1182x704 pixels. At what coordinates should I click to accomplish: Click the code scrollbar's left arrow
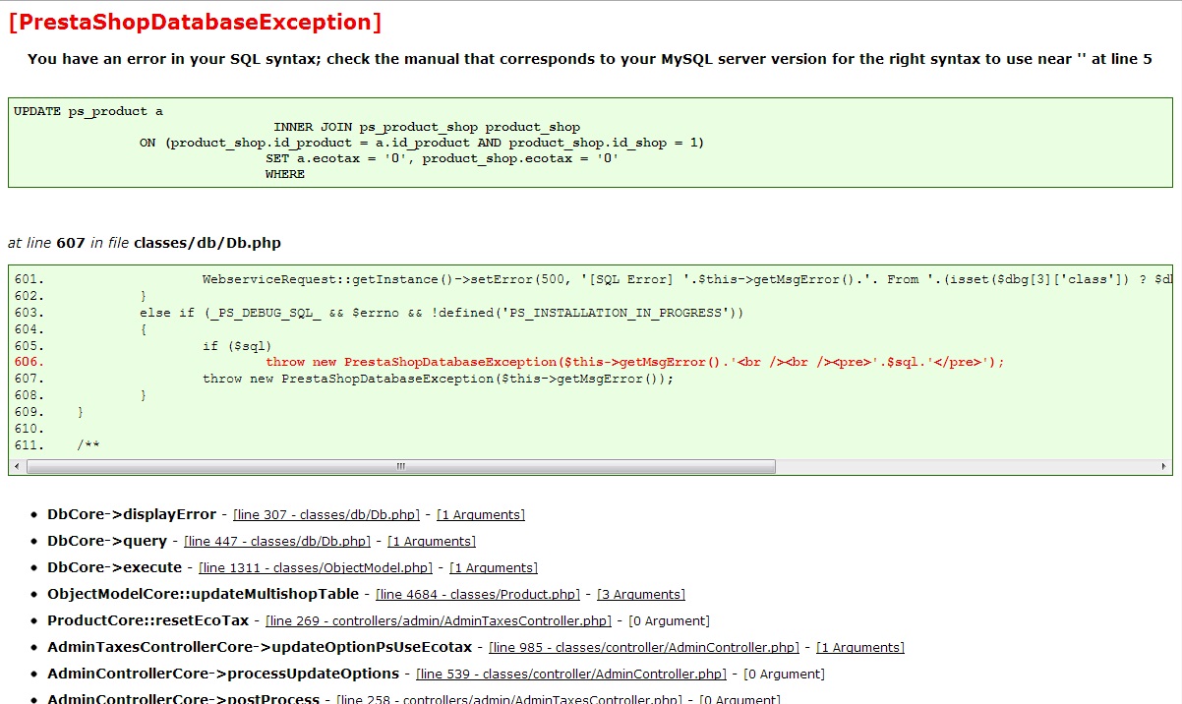coord(17,466)
